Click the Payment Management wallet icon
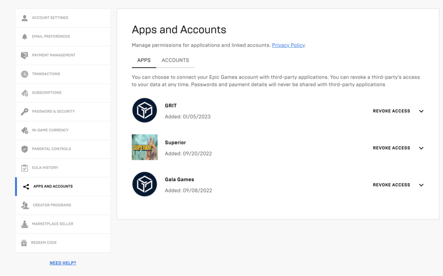This screenshot has width=443, height=276. pyautogui.click(x=24, y=55)
